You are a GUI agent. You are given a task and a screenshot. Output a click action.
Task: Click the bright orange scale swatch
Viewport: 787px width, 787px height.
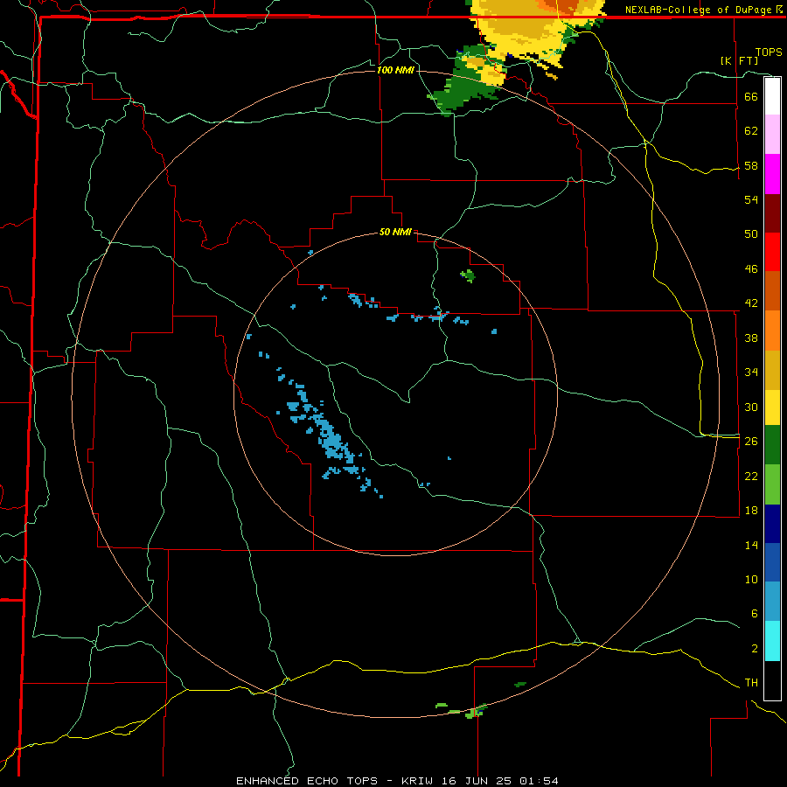tap(772, 331)
